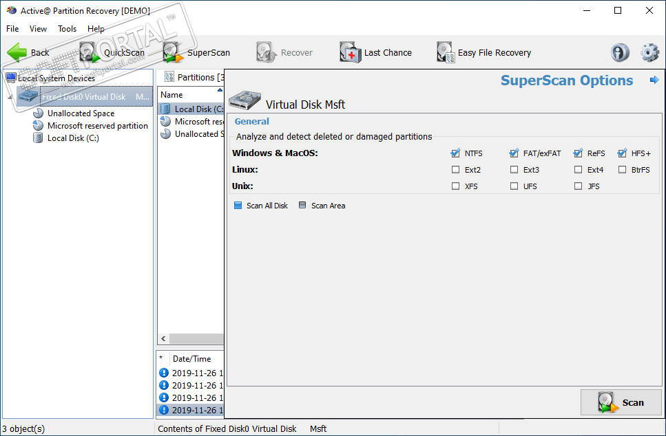Open settings gear icon in toolbar
The height and width of the screenshot is (436, 666).
[649, 52]
